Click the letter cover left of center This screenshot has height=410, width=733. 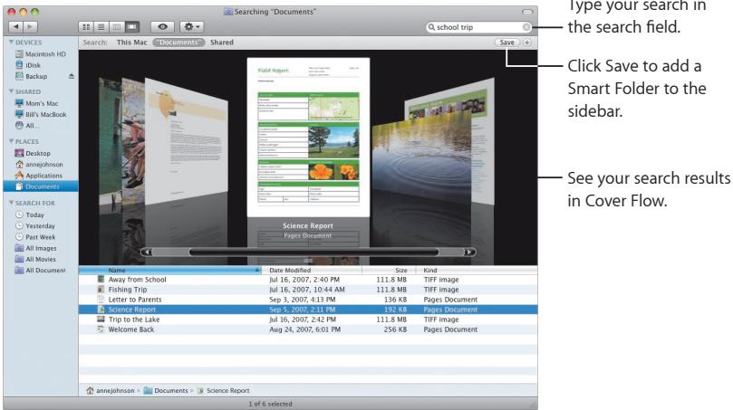(187, 140)
